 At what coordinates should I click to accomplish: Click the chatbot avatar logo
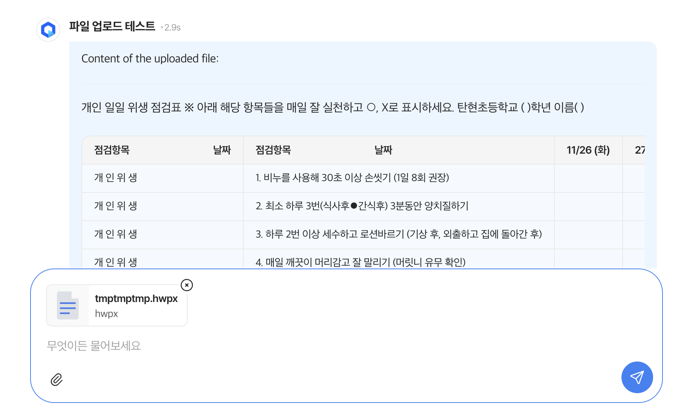[x=48, y=29]
